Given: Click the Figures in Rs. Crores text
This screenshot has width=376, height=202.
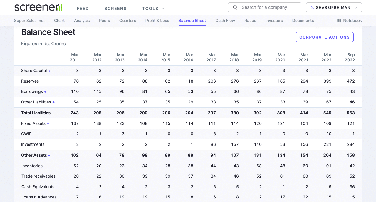Looking at the screenshot, I should (43, 44).
